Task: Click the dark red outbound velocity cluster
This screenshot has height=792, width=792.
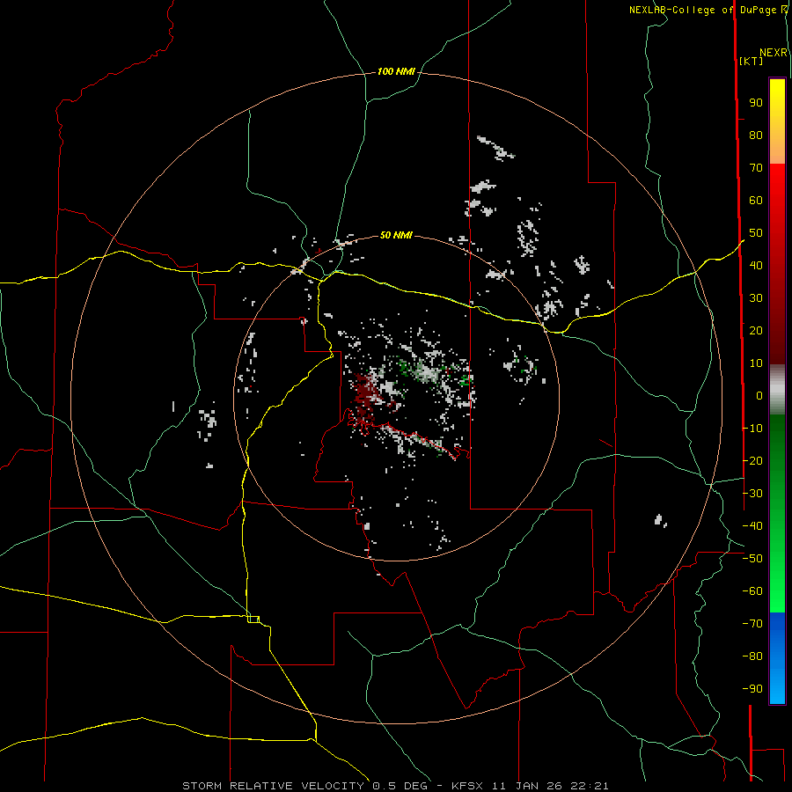Action: coord(364,397)
